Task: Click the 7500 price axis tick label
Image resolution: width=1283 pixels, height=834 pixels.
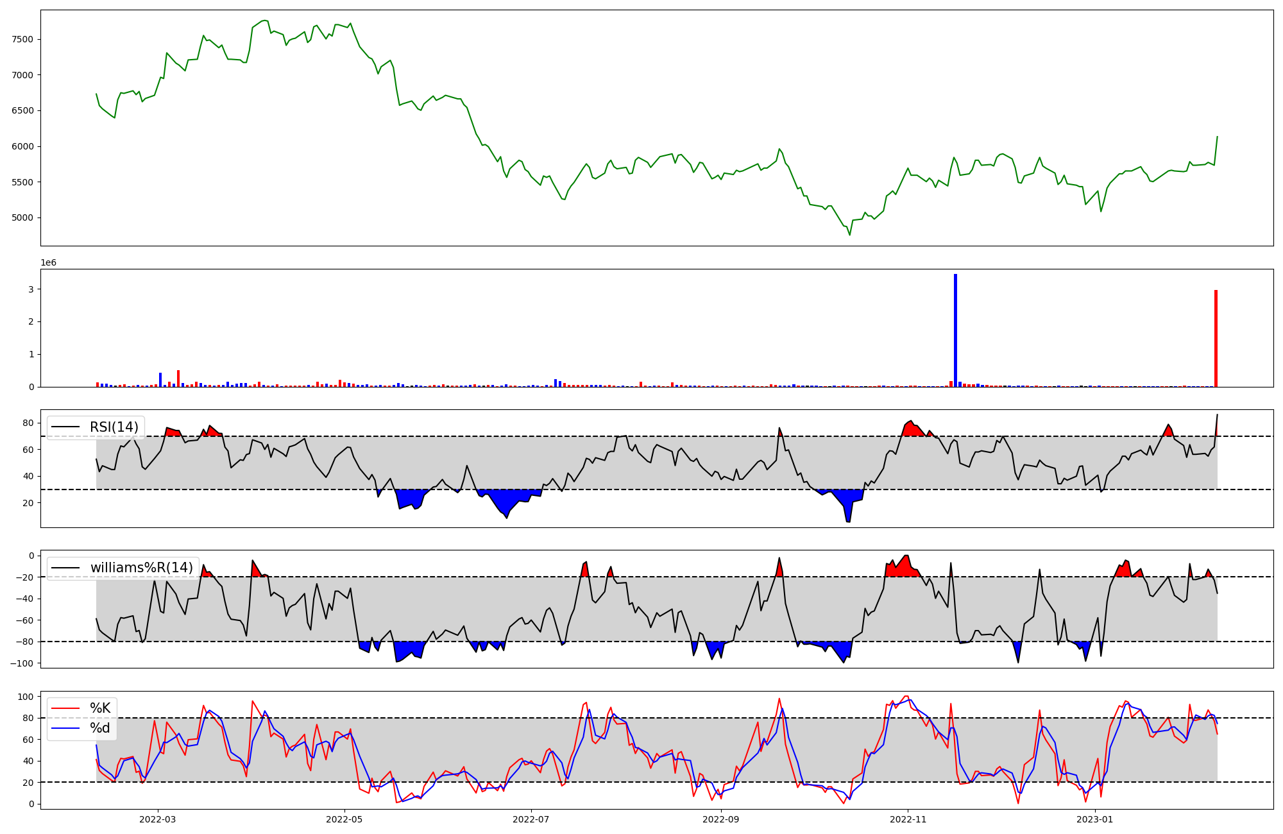Action: (x=22, y=39)
